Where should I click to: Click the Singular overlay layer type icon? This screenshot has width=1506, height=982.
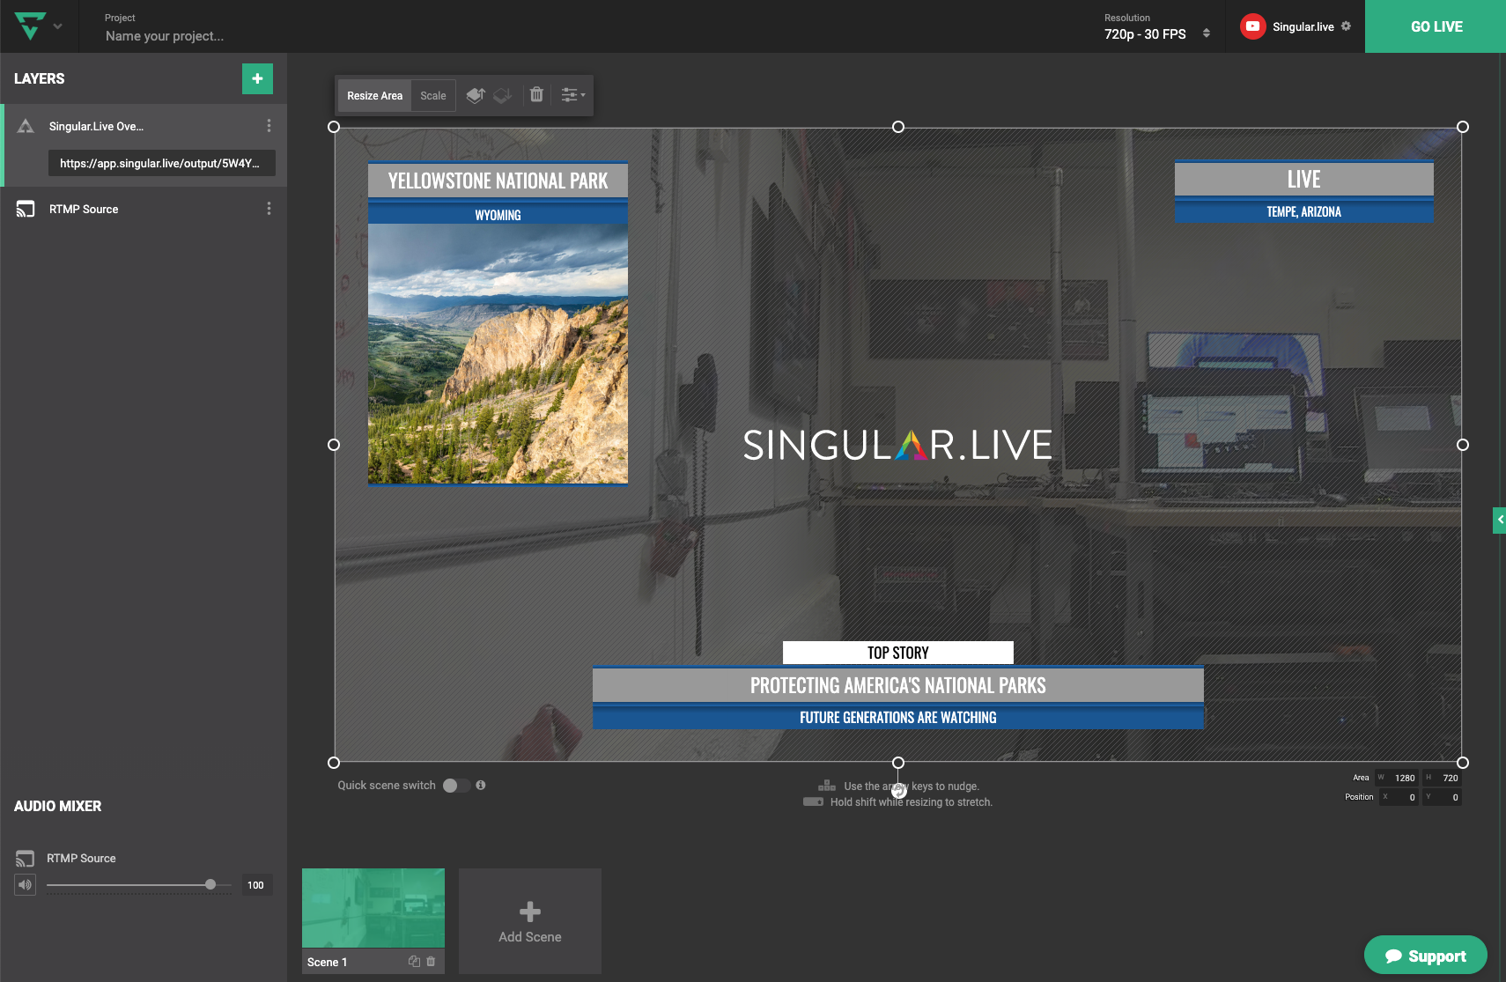[26, 126]
